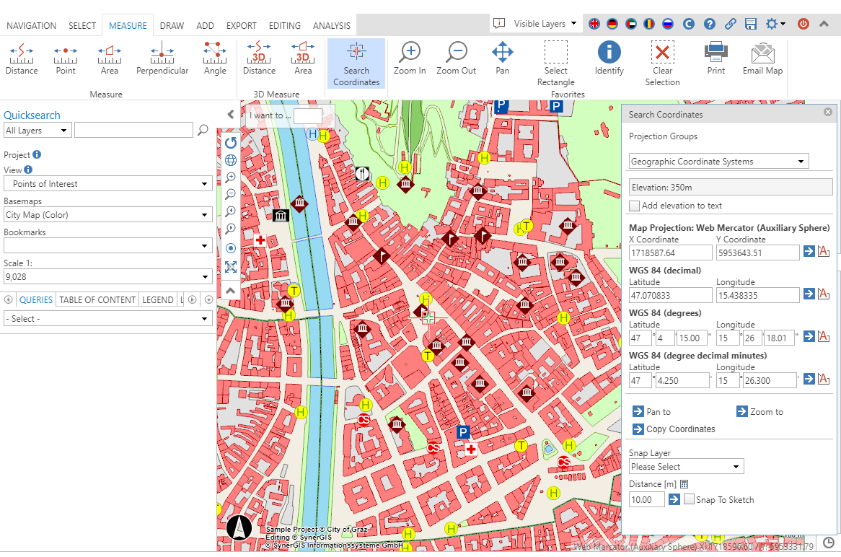Expand the Projection Groups dropdown

pos(718,161)
